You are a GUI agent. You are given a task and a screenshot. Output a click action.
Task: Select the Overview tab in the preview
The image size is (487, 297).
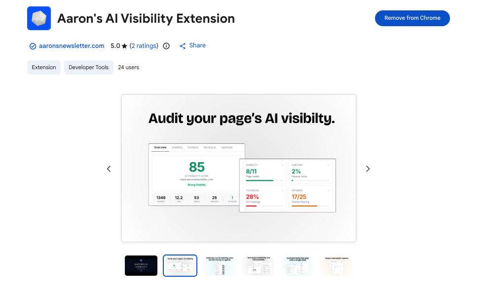tap(160, 147)
